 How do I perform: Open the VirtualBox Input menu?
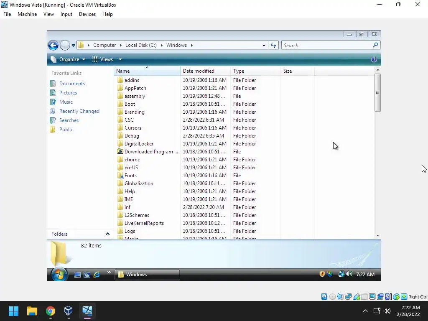[x=66, y=14]
